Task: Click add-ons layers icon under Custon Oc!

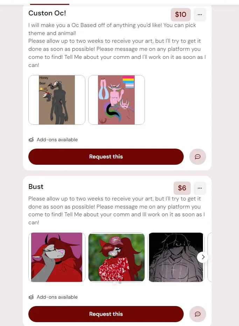Action: [31, 140]
